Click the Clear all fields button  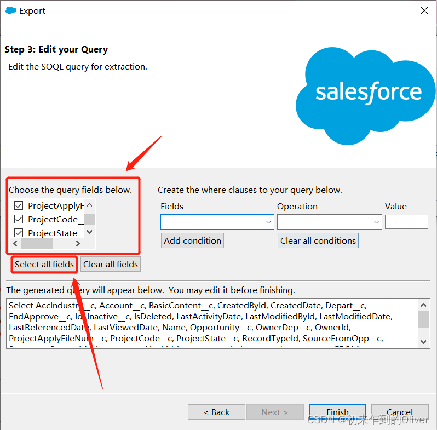coord(111,264)
